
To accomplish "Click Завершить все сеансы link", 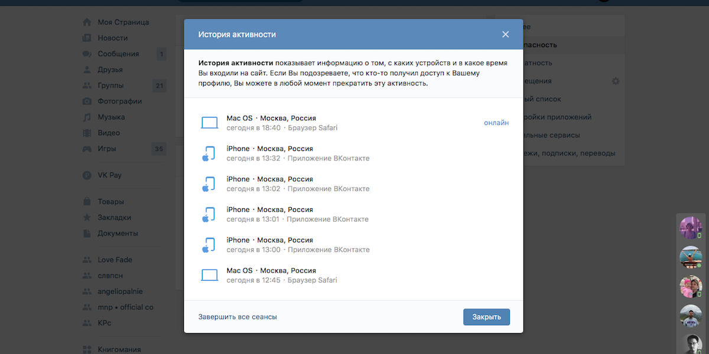I will [238, 317].
